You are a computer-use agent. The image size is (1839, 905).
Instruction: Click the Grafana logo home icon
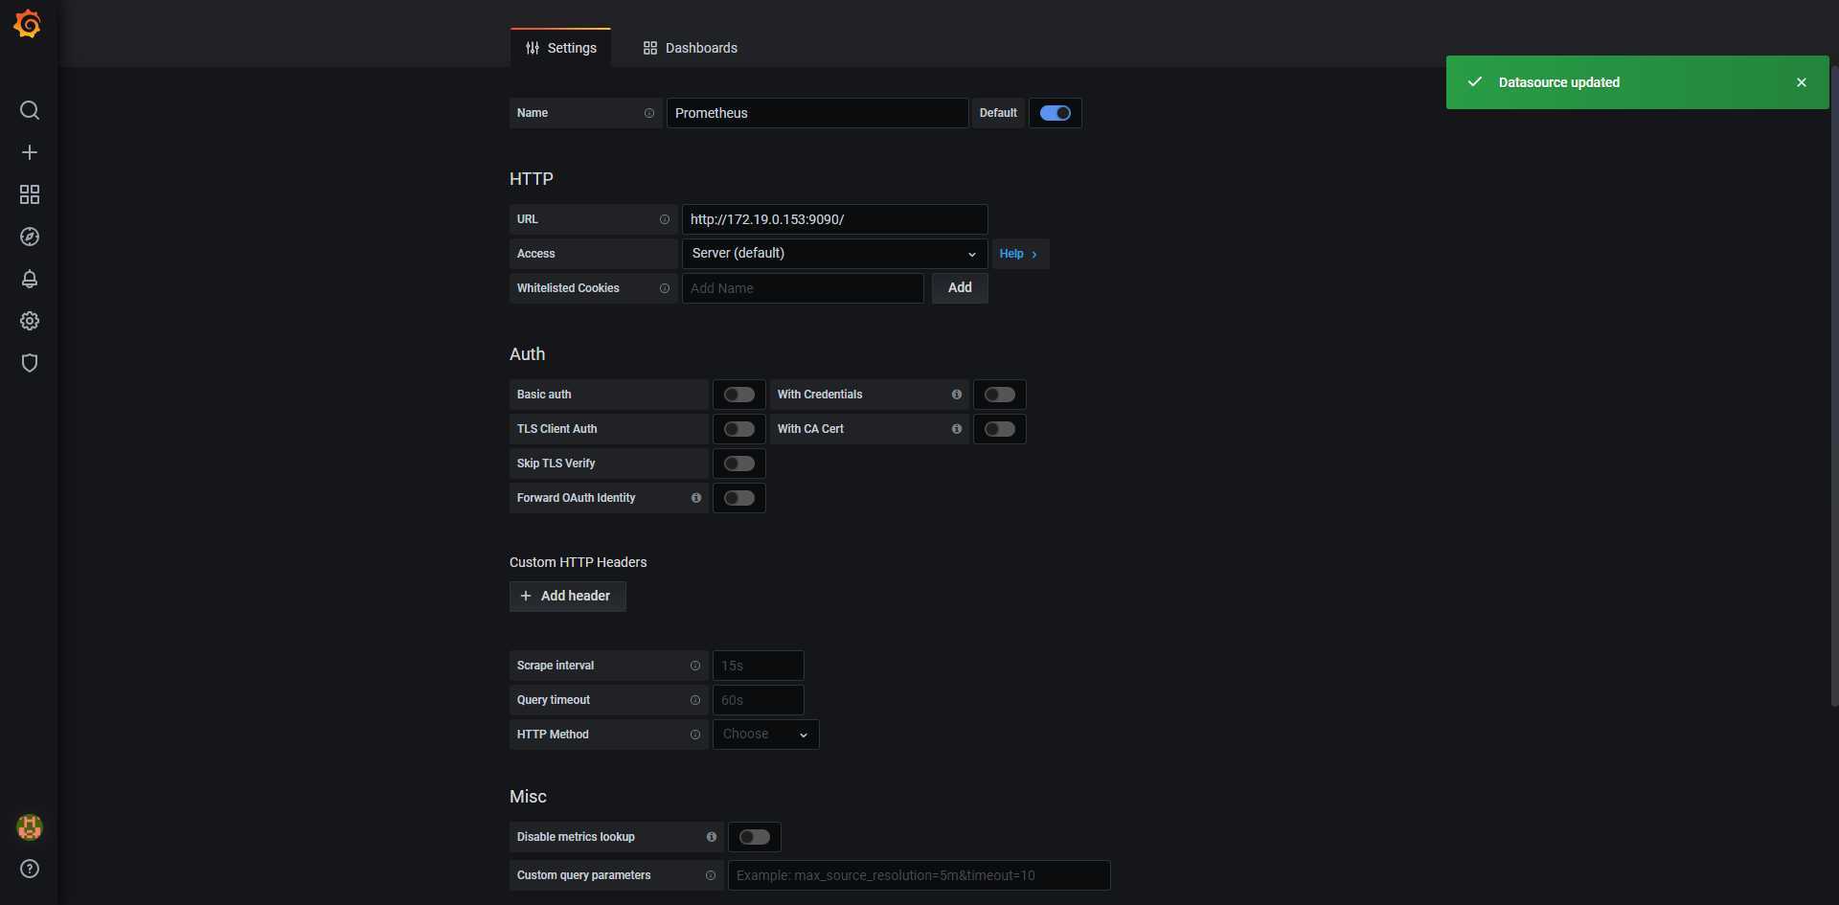click(x=28, y=24)
